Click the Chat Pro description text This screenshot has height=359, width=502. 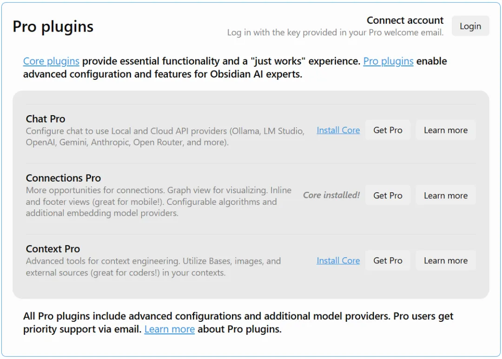pyautogui.click(x=165, y=137)
